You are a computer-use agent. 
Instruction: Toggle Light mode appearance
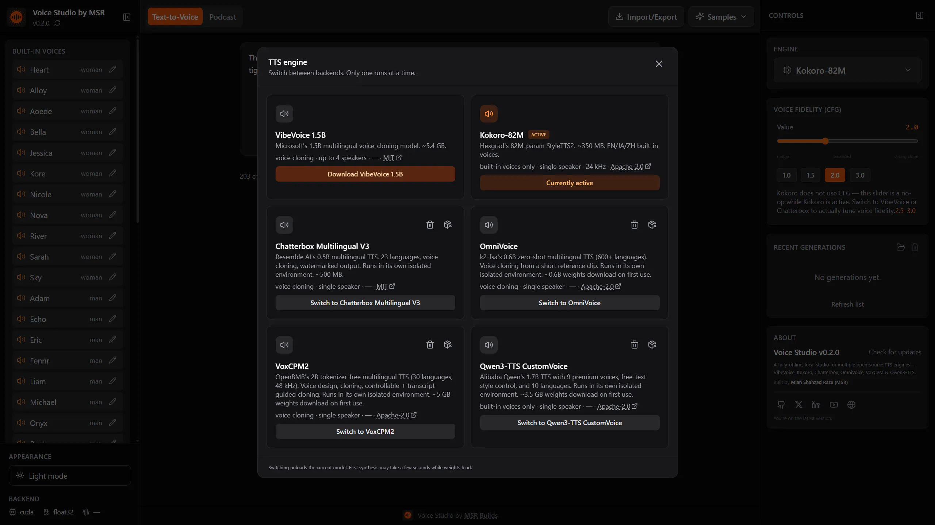(70, 475)
